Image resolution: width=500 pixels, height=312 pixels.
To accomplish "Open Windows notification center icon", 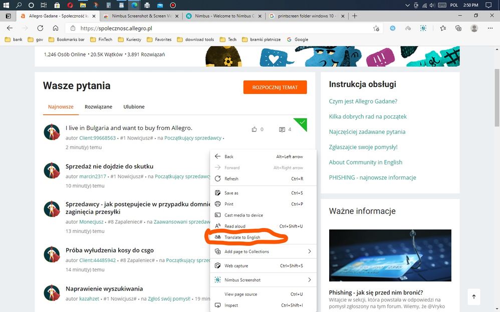I will click(488, 5).
